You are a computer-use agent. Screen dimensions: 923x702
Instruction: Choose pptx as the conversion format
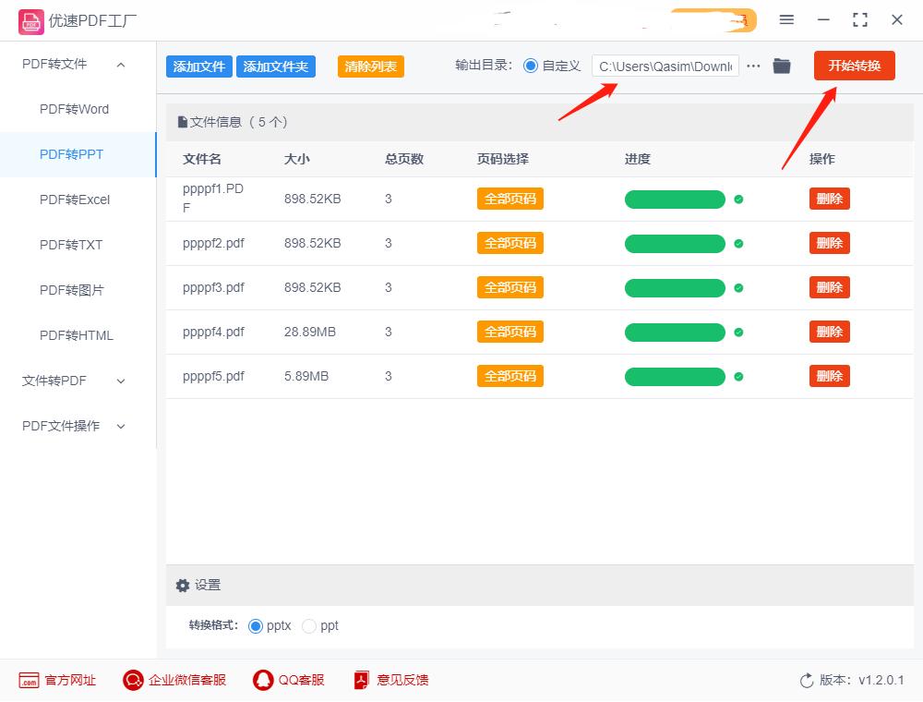coord(256,625)
